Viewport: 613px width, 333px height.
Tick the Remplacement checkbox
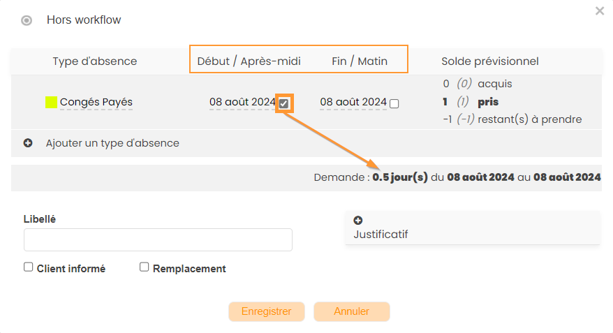145,267
